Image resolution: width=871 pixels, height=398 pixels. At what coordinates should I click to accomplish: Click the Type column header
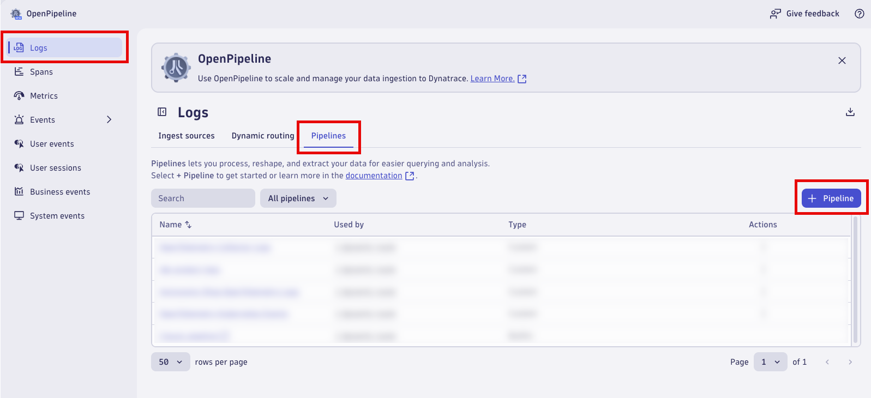coord(518,225)
